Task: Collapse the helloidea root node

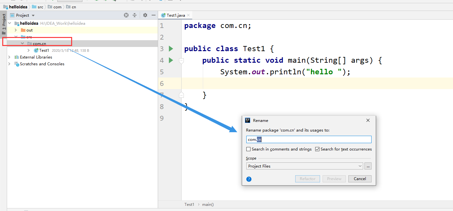Action: (10, 23)
